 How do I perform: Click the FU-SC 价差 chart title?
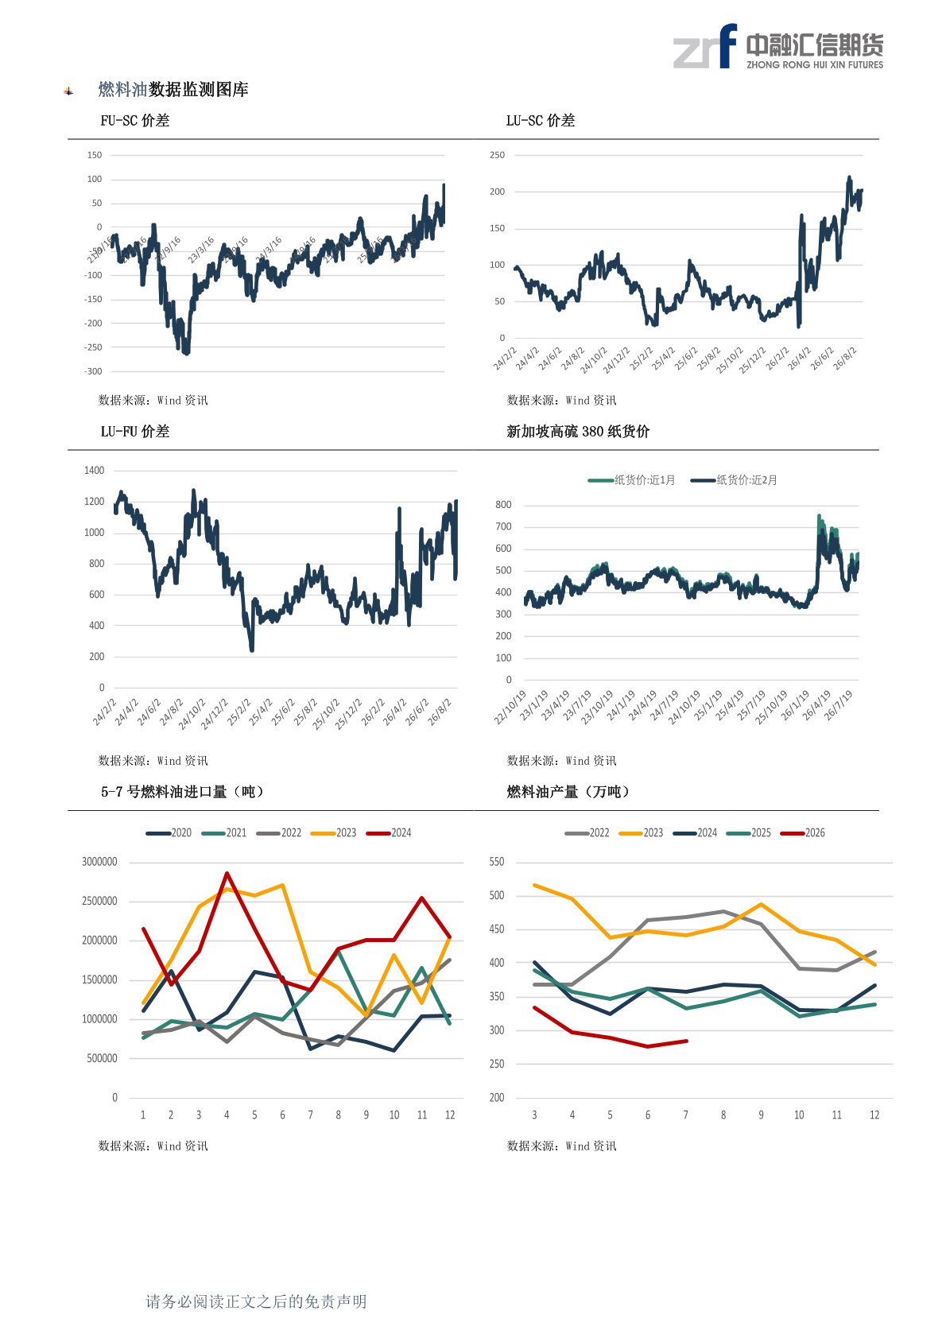135,121
